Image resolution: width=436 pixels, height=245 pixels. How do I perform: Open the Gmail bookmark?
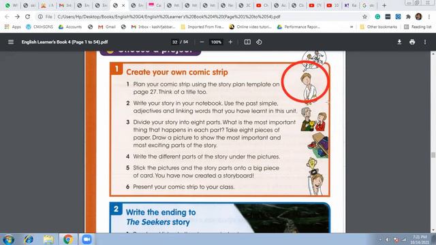(x=107, y=27)
